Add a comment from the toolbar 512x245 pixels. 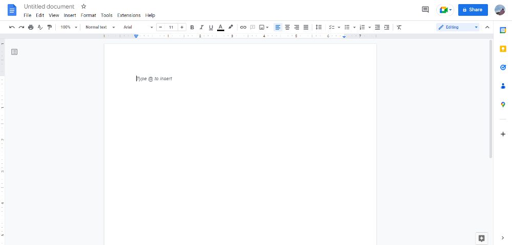point(252,28)
